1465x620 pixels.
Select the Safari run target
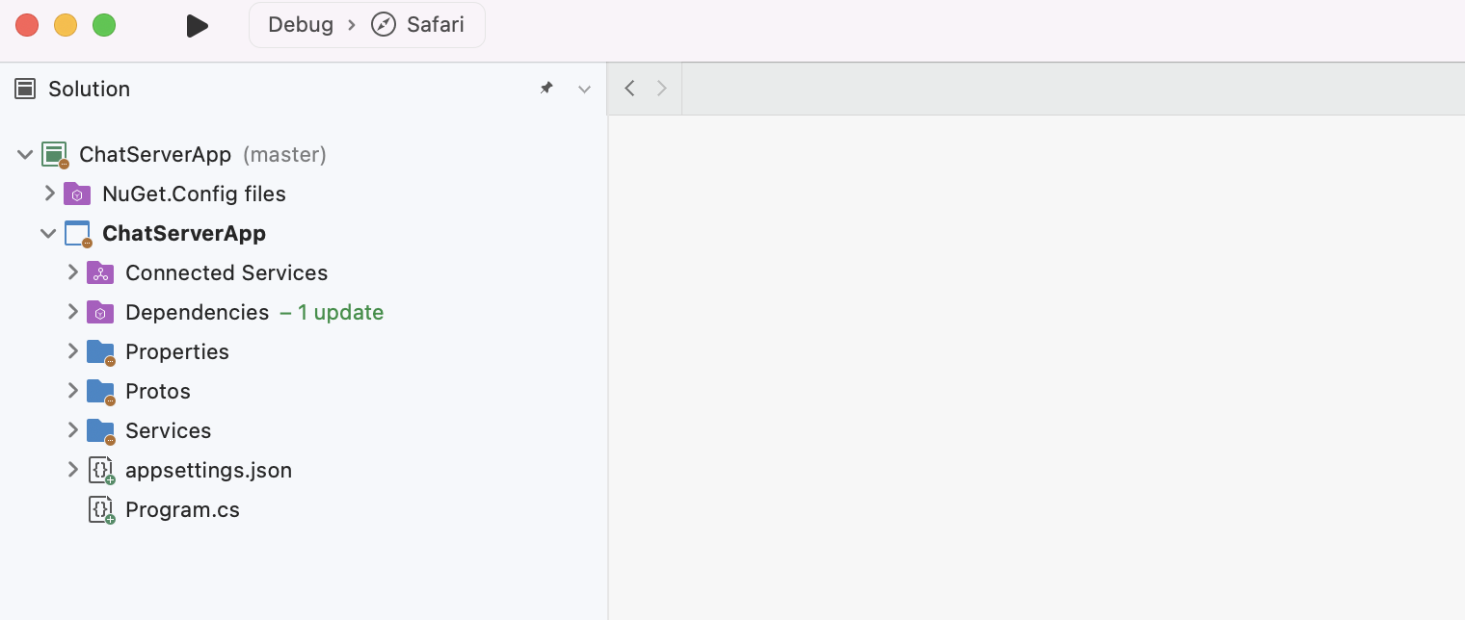point(418,25)
